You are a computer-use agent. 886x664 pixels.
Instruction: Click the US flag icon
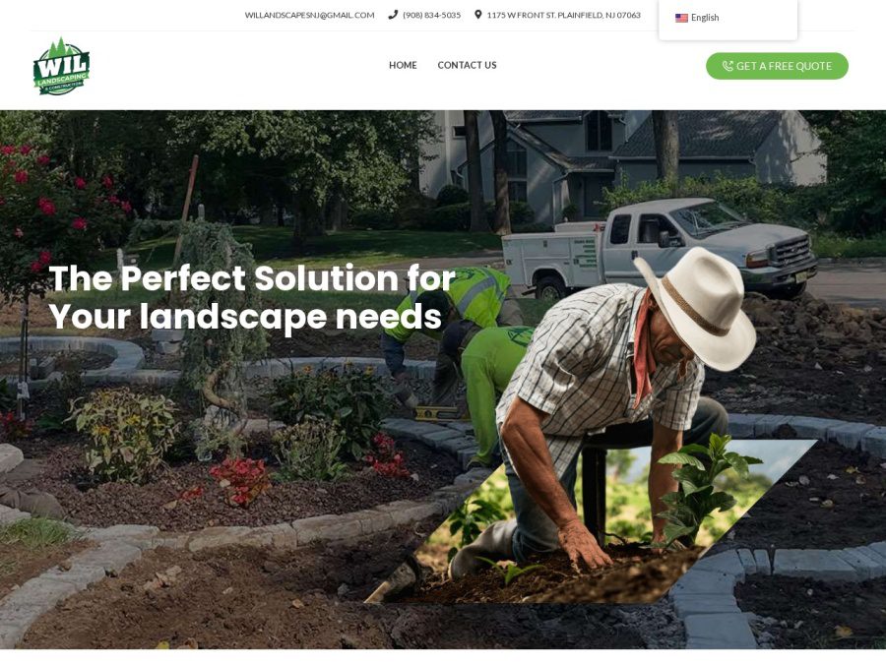[681, 18]
